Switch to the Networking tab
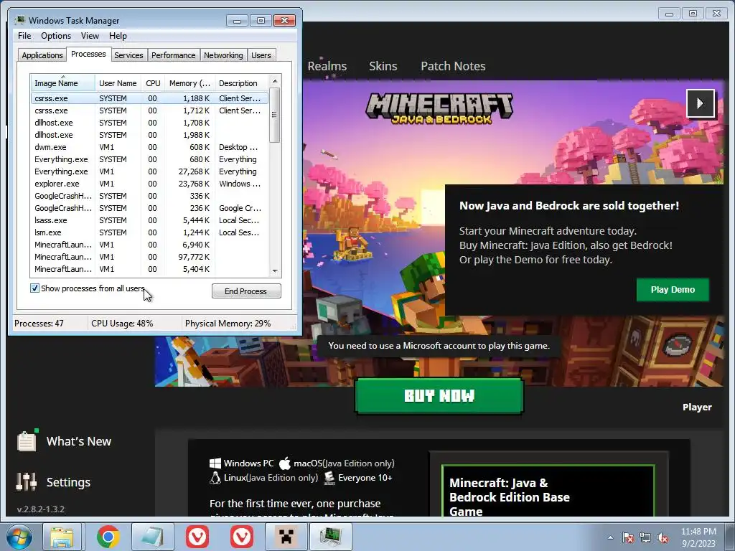This screenshot has height=551, width=735. 223,55
